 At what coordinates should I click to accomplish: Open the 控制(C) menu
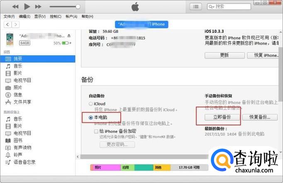(56, 17)
